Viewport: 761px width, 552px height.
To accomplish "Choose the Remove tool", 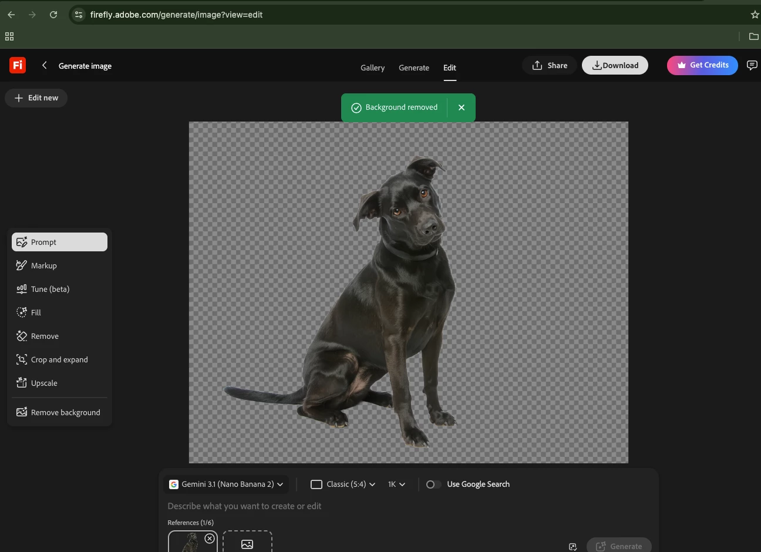I will (x=59, y=336).
